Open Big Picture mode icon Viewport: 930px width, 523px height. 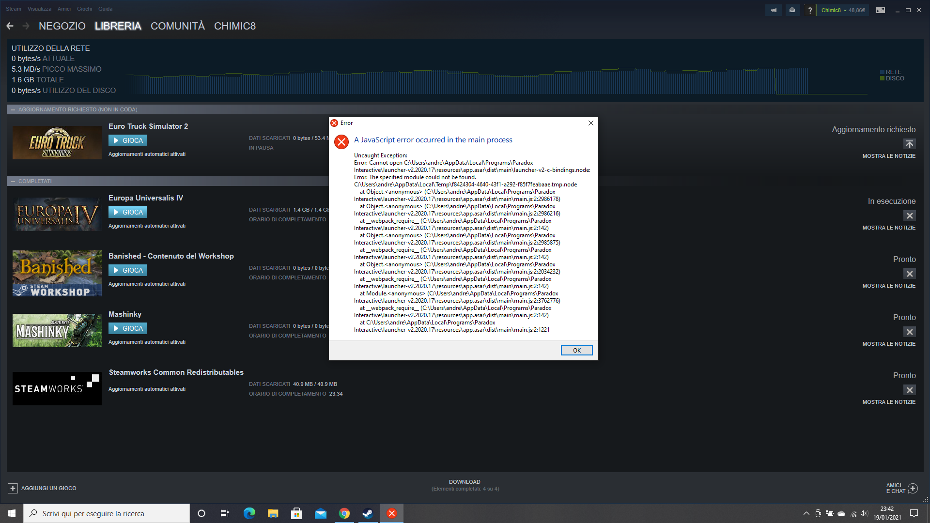[880, 10]
